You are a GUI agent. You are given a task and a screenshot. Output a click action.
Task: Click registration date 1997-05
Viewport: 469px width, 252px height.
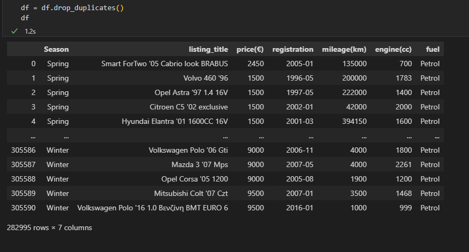coord(300,92)
